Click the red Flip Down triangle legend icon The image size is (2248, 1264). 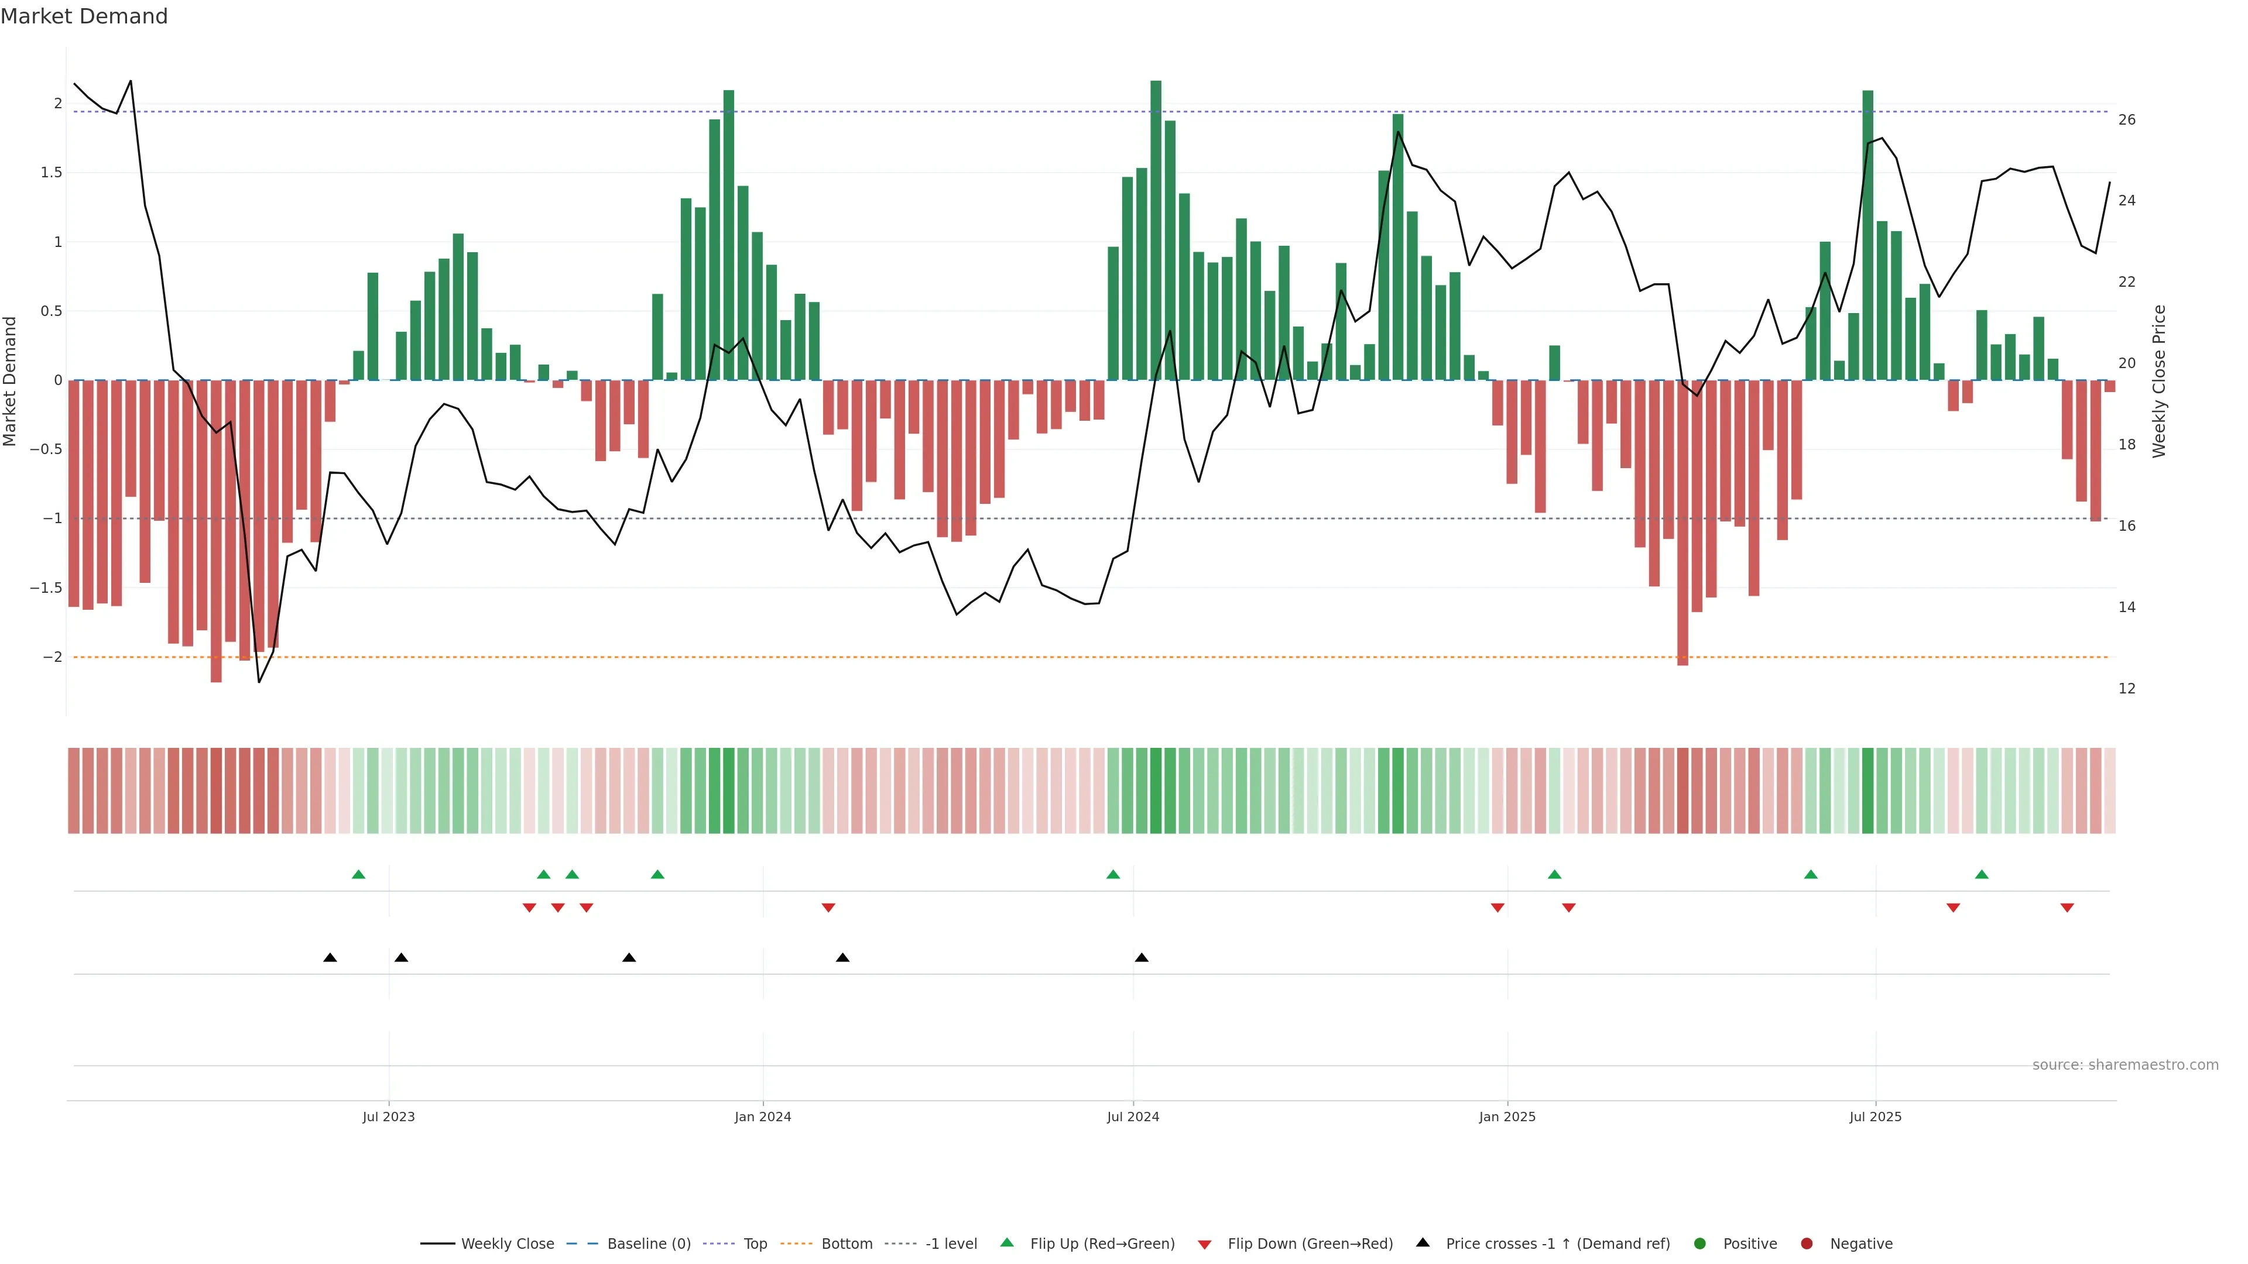click(x=1204, y=1245)
